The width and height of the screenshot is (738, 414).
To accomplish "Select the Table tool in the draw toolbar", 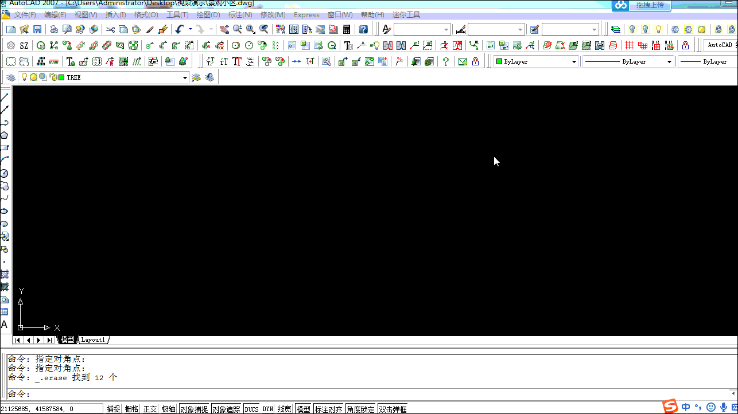I will click(x=4, y=312).
